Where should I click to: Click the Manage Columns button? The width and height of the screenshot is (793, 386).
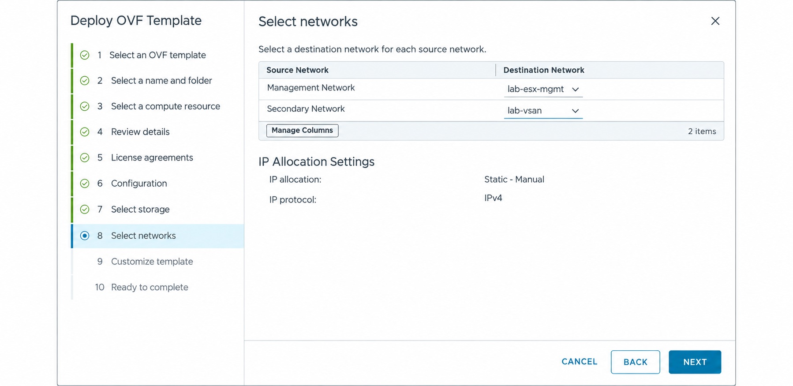click(302, 131)
